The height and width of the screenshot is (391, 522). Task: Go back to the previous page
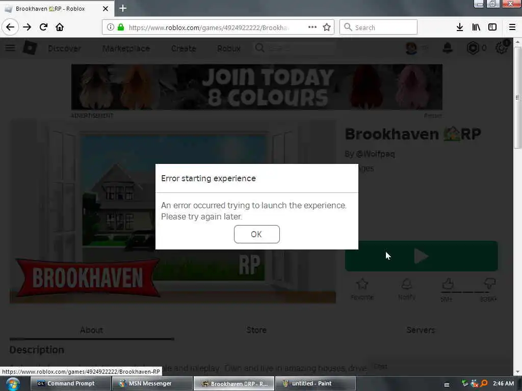point(10,27)
